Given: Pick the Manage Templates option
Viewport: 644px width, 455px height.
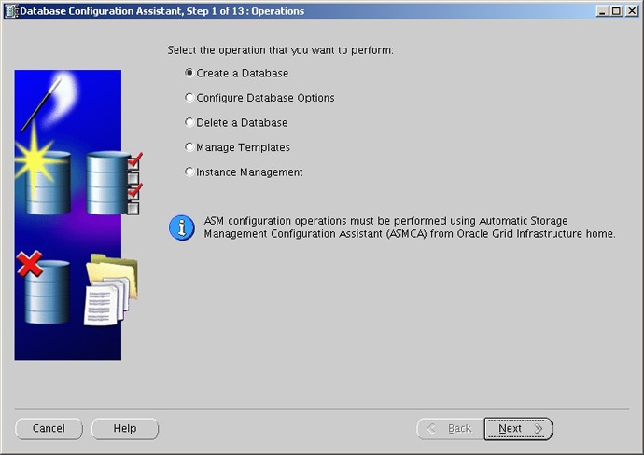Looking at the screenshot, I should click(x=237, y=147).
